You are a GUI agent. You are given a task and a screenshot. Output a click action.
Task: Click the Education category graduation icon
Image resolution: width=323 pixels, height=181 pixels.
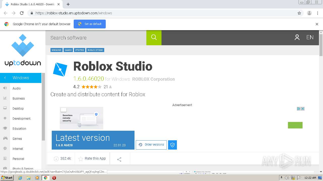(x=5, y=128)
